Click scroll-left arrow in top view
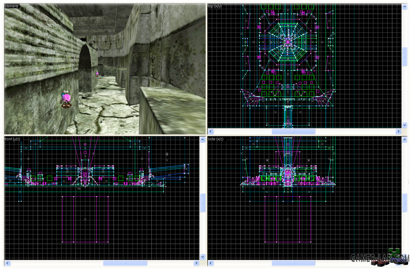 click(x=210, y=131)
